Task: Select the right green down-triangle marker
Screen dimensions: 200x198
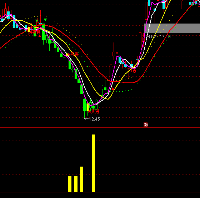Action: [x=45, y=20]
